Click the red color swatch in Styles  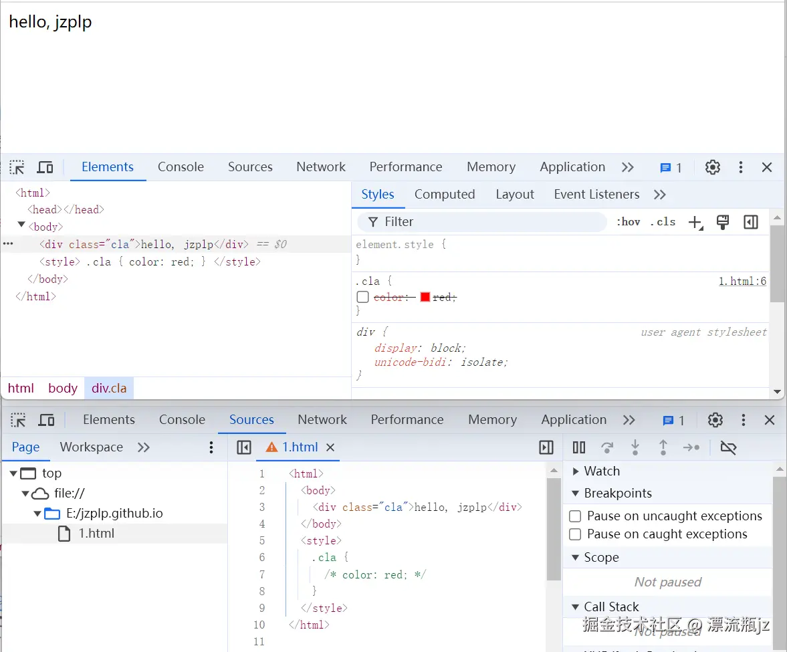pyautogui.click(x=426, y=297)
